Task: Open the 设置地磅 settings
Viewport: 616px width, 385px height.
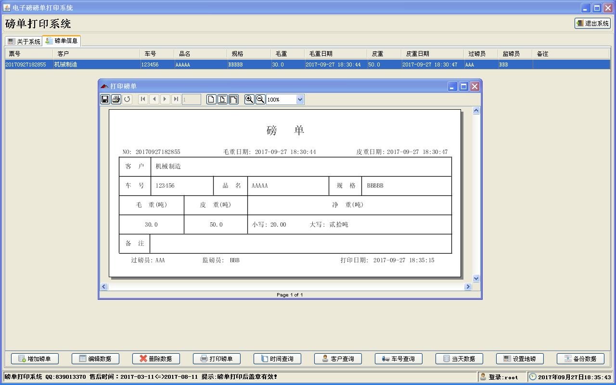Action: 520,359
